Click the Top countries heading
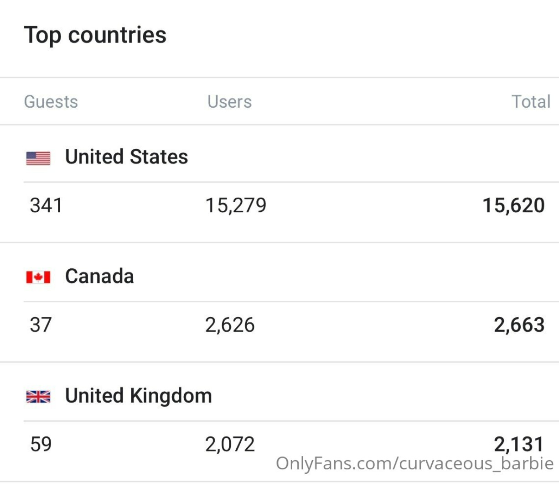 coord(95,35)
